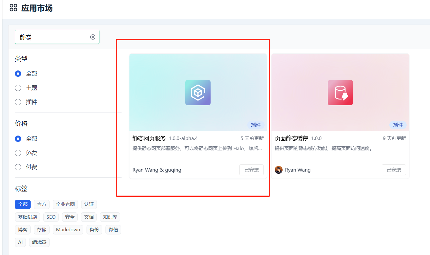This screenshot has height=255, width=430.
Task: Click the 页面静态缓存 database plugin icon
Action: [340, 93]
